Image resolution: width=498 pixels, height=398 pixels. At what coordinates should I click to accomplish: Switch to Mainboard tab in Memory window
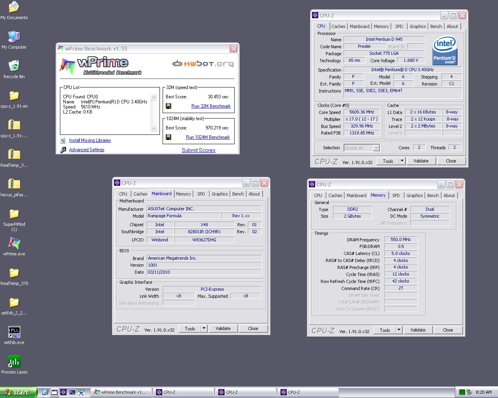356,196
